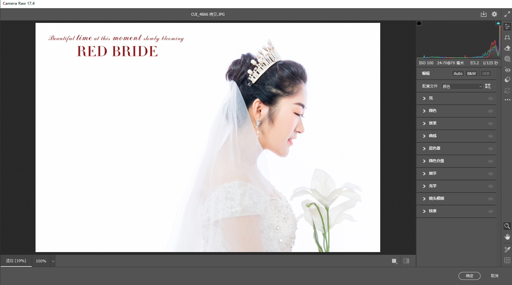Switch to 适应 (19%) zoom tab
The width and height of the screenshot is (512, 285).
(x=16, y=261)
